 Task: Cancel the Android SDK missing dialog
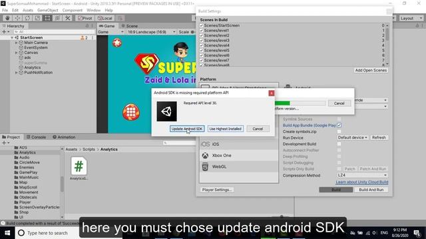(258, 129)
